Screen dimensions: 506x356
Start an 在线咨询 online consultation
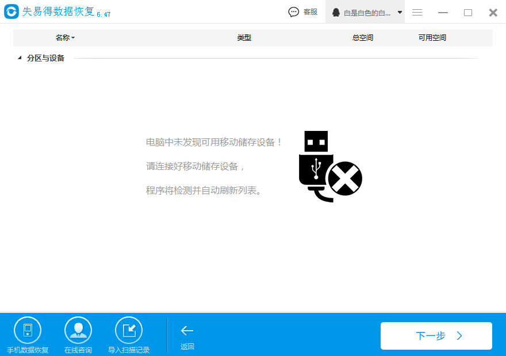pos(78,335)
